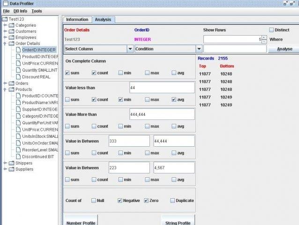Increase Show Rows with the spinner up arrow
Viewport: 299px width, 225px height.
click(x=264, y=37)
